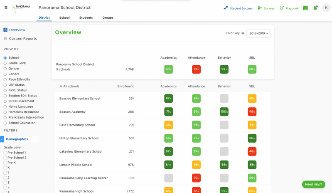Check the grade 2 filter
This screenshot has width=332, height=193.
tap(5, 178)
